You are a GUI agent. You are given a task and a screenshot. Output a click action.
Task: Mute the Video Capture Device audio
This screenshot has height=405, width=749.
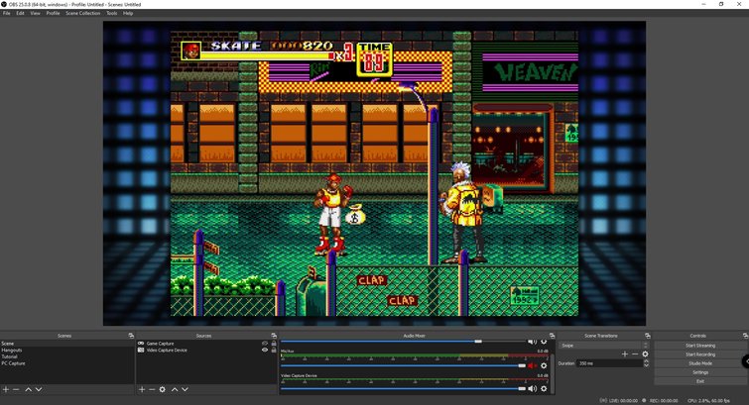click(532, 389)
